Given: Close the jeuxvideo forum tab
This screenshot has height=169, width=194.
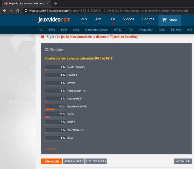Looking at the screenshot, I should pos(48,3).
